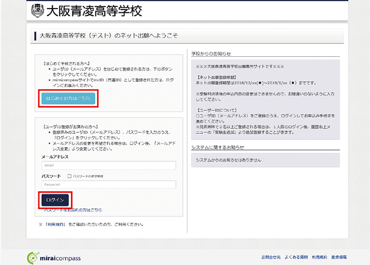Click the ネット出願へようこそ welcome heading
370x265 pixels.
coord(108,35)
